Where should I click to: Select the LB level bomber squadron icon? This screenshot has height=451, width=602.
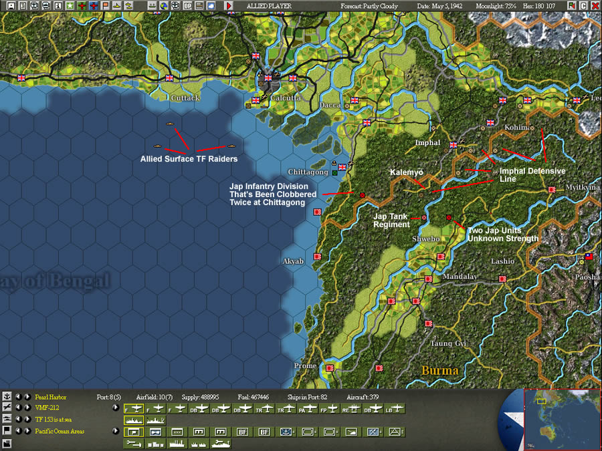[x=395, y=409]
